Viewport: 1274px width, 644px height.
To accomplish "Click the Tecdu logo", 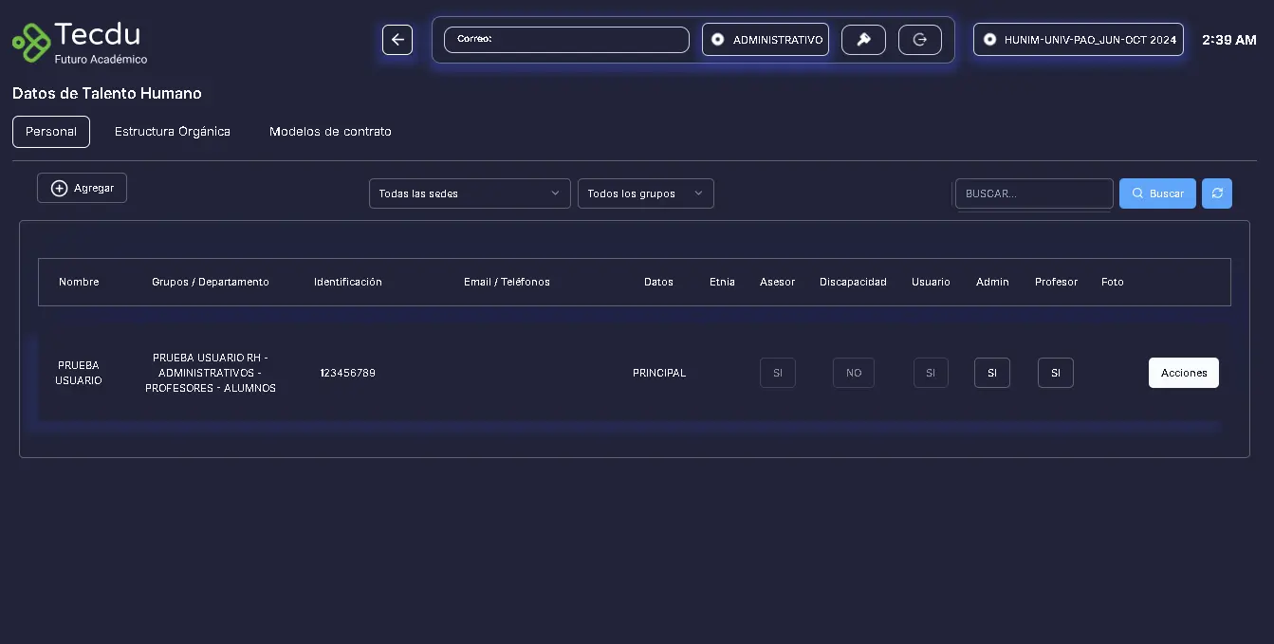I will pos(80,43).
